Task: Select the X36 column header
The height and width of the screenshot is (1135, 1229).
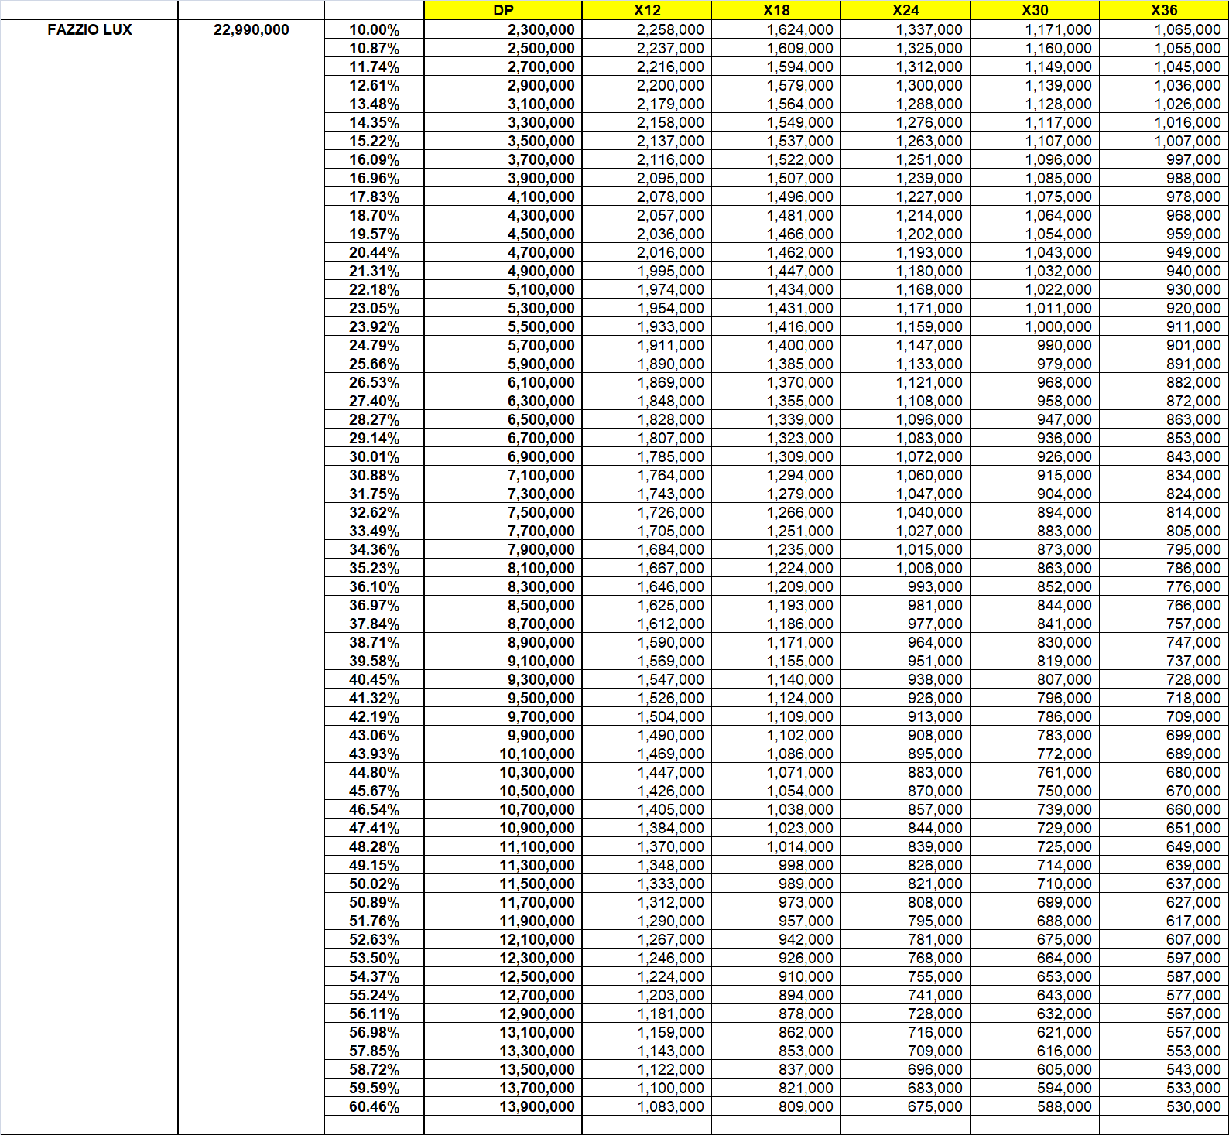Action: point(1164,10)
